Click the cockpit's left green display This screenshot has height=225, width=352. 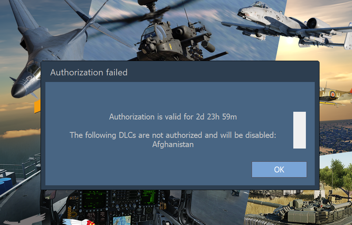(94, 200)
